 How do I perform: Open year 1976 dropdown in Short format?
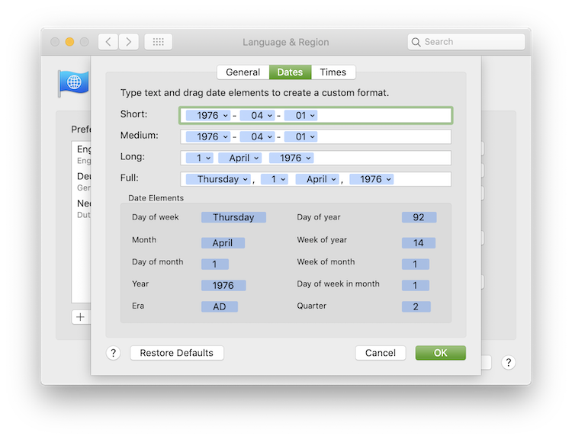pyautogui.click(x=208, y=116)
